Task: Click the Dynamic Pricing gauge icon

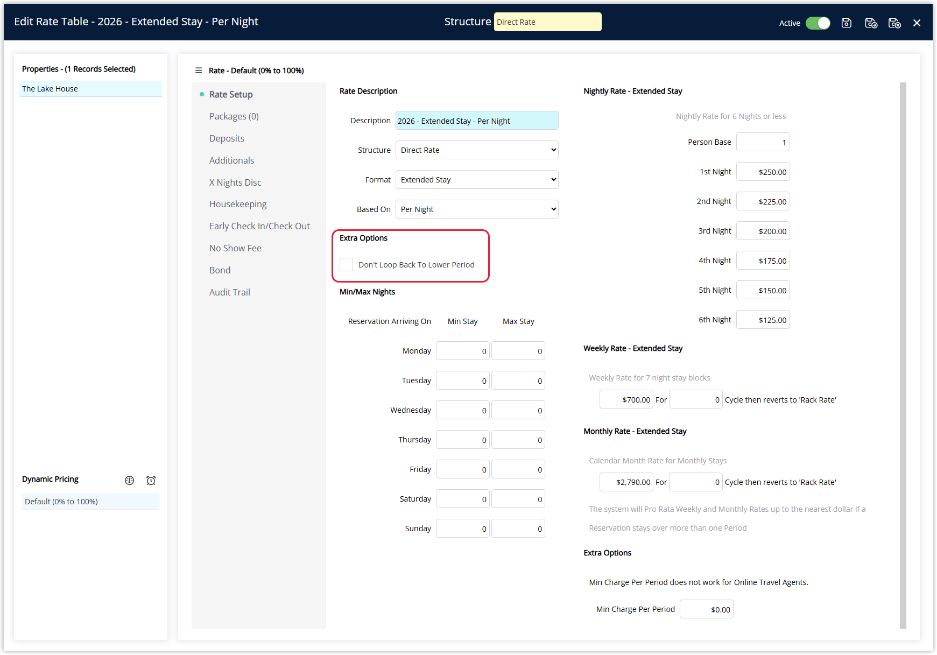Action: (129, 480)
